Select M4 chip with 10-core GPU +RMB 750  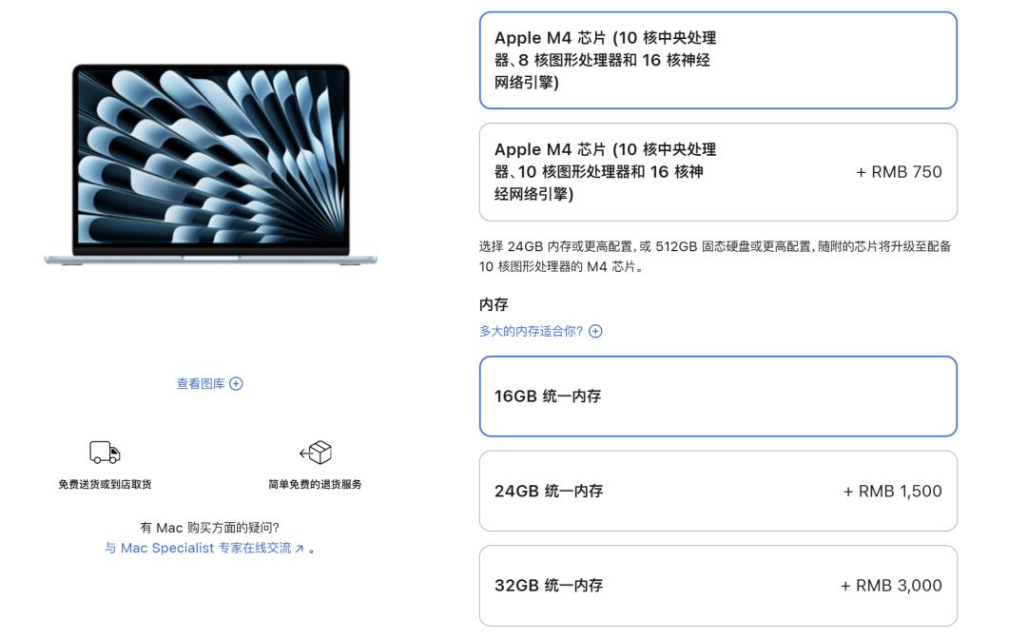[718, 172]
